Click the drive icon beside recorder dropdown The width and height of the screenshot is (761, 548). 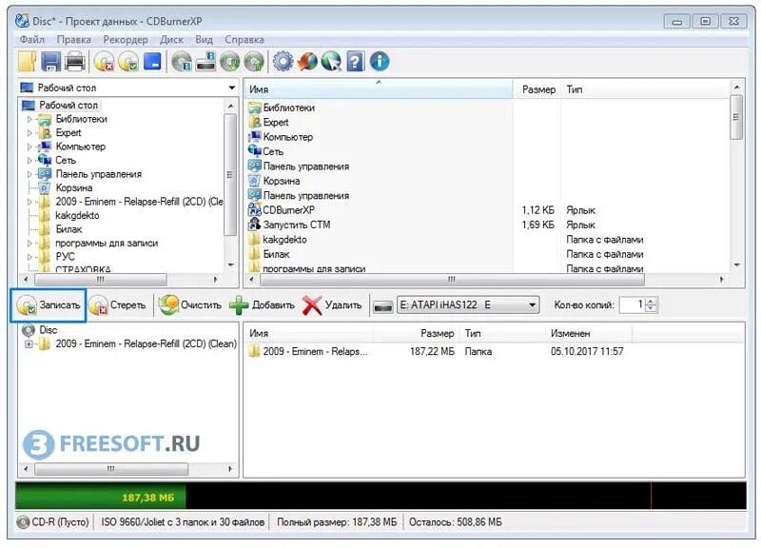(383, 306)
